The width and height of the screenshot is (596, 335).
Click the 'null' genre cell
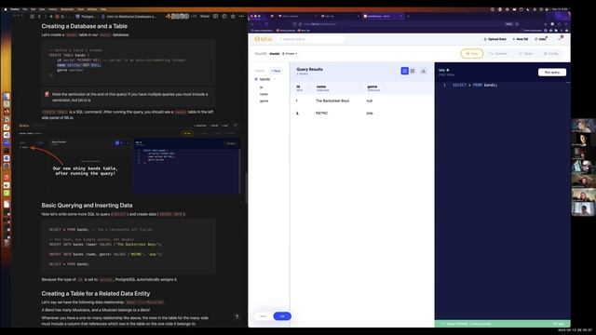tap(369, 101)
